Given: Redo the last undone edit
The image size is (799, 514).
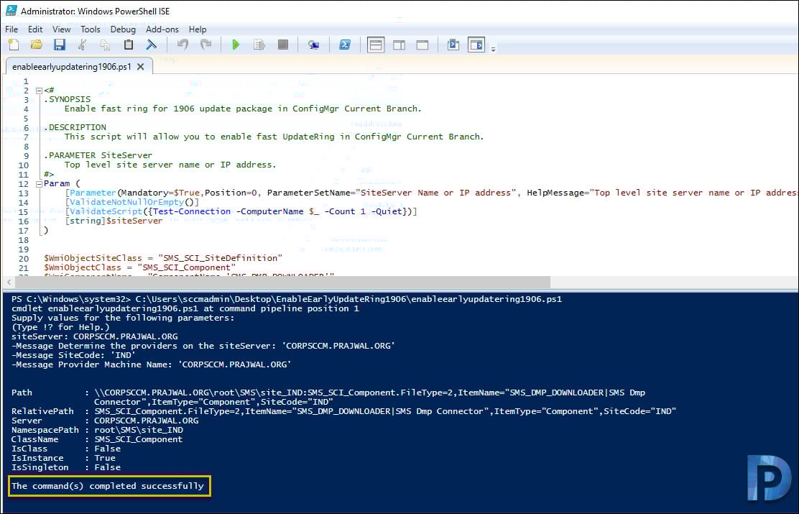Looking at the screenshot, I should (206, 45).
